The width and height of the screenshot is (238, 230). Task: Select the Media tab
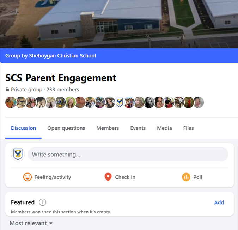[x=164, y=128]
